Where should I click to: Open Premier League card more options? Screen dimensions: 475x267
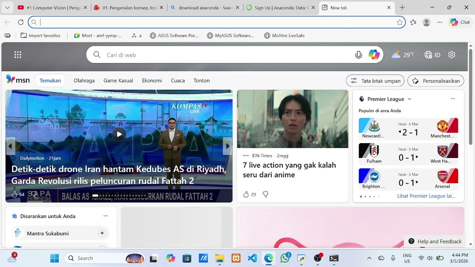pos(453,99)
